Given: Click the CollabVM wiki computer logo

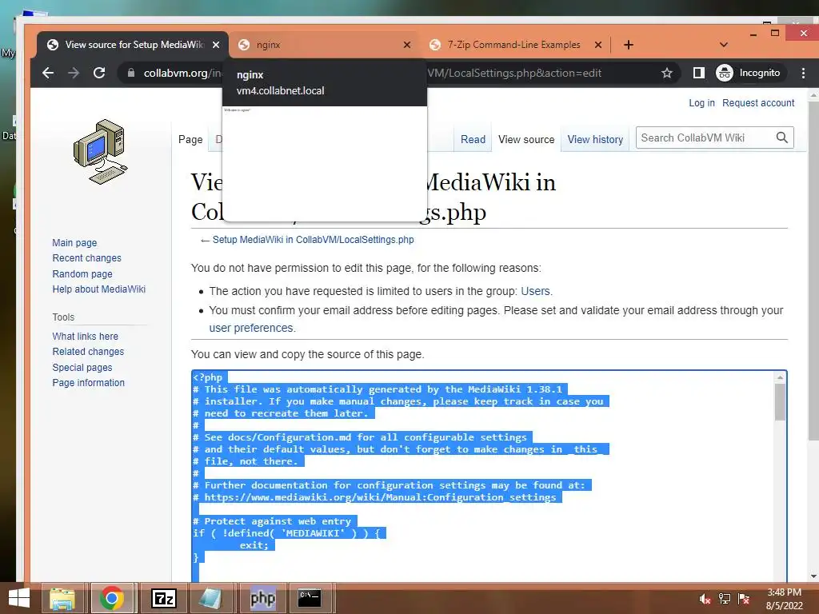Looking at the screenshot, I should (100, 151).
